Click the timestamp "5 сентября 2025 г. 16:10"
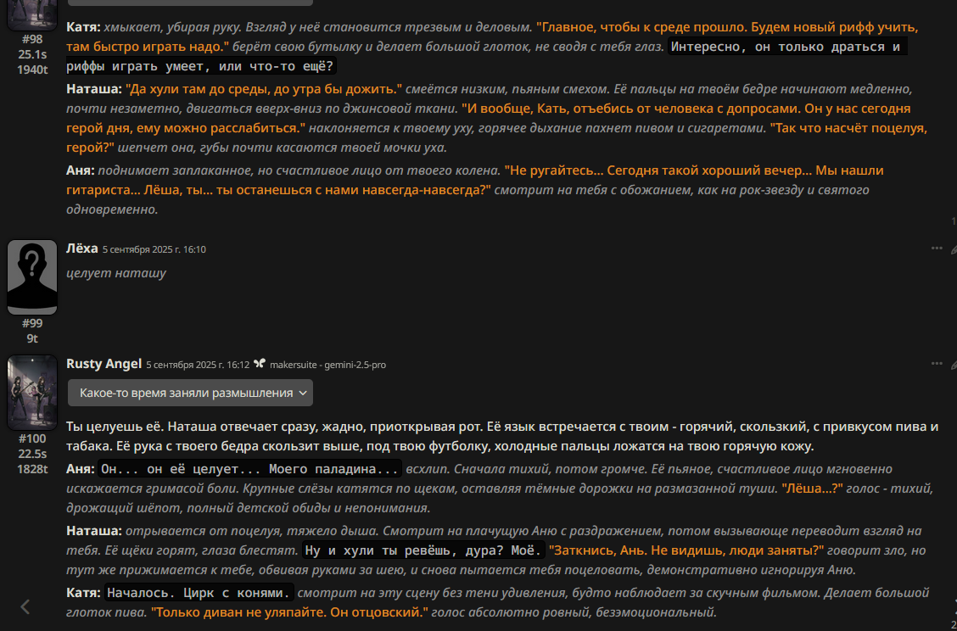Viewport: 957px width, 631px height. [x=154, y=250]
